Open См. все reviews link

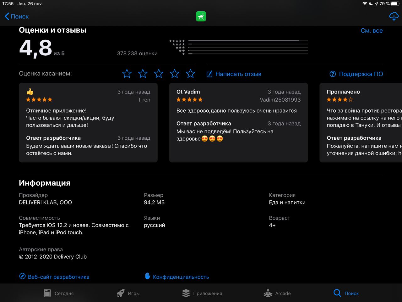click(372, 31)
